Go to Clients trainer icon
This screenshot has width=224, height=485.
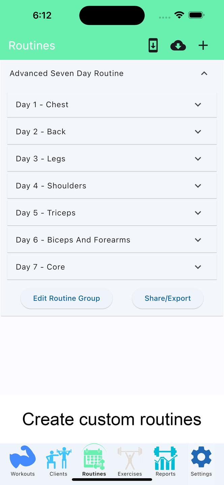[58, 458]
